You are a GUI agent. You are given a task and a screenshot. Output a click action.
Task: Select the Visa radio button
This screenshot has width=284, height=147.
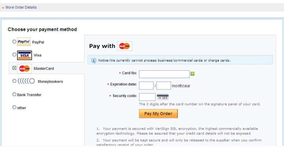click(x=14, y=55)
